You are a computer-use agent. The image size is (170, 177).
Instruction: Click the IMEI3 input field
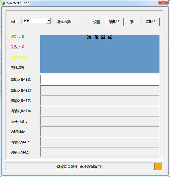[x=100, y=101]
